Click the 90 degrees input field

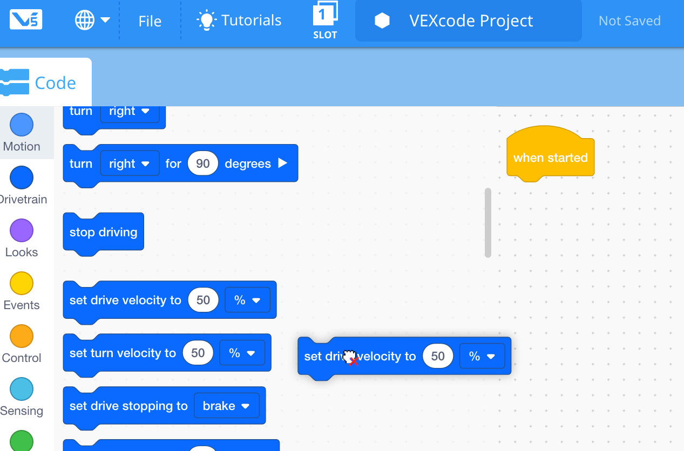(x=203, y=163)
